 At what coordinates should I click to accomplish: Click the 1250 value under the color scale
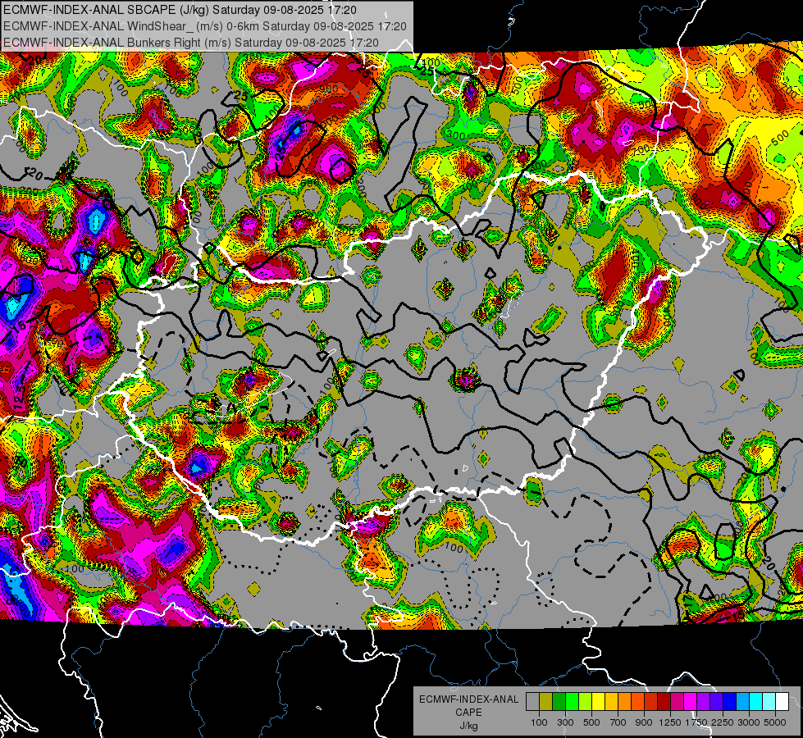(670, 722)
